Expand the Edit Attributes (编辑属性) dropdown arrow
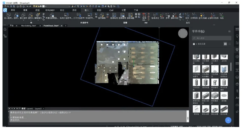Viewport: 242px width, 129px height. click(x=38, y=20)
